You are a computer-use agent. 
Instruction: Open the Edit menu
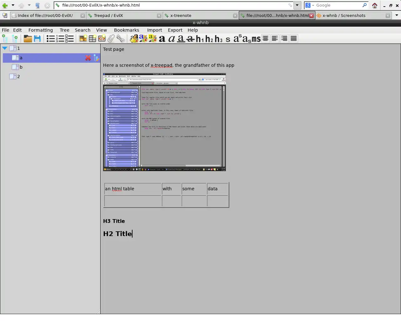click(x=18, y=30)
